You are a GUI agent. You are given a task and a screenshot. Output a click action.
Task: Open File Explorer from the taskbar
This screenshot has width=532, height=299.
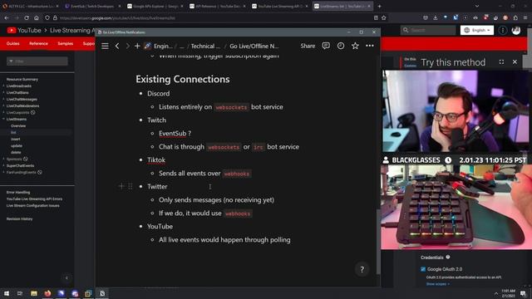34,293
